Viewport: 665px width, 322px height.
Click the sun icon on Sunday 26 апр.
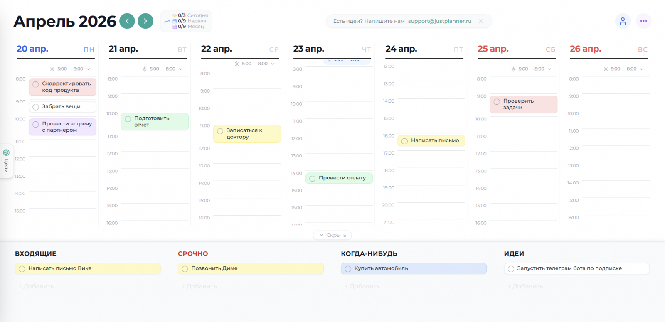click(606, 69)
